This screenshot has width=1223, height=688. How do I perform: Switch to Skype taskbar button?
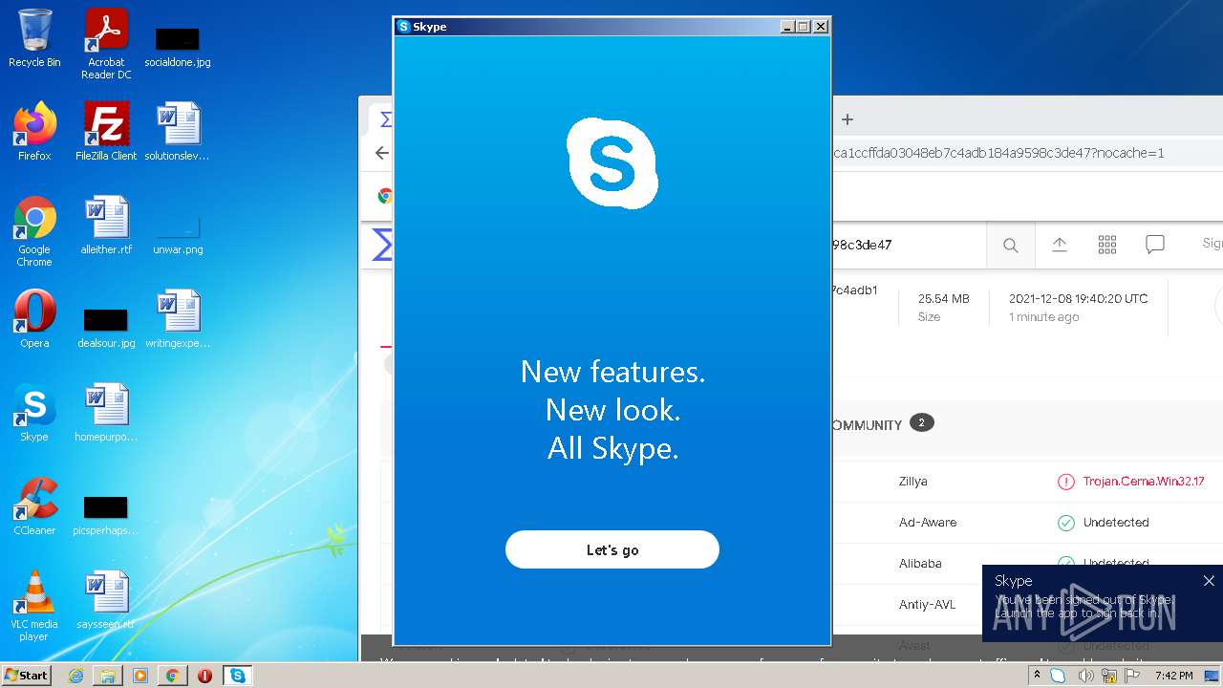click(x=237, y=676)
